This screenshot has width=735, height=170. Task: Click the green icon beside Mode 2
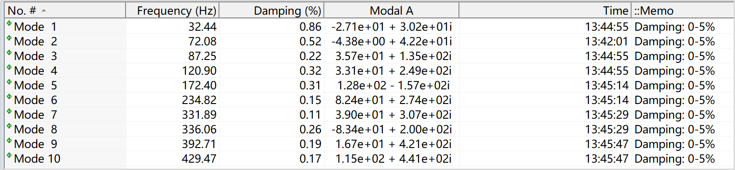[9, 38]
